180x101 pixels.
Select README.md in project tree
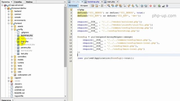(19, 93)
